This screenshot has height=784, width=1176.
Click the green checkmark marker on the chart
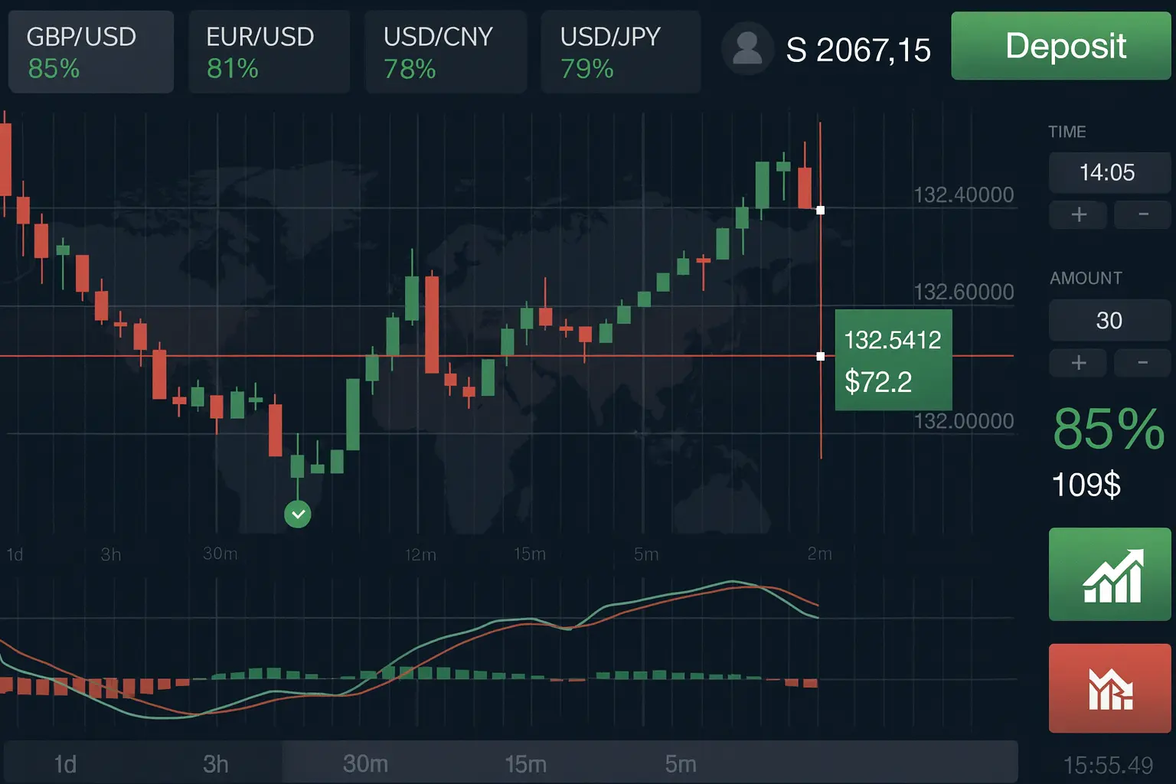(298, 514)
